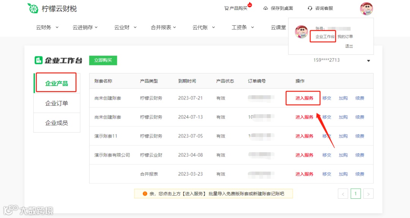Open the 工资条 dropdown
The image size is (410, 218).
(243, 27)
